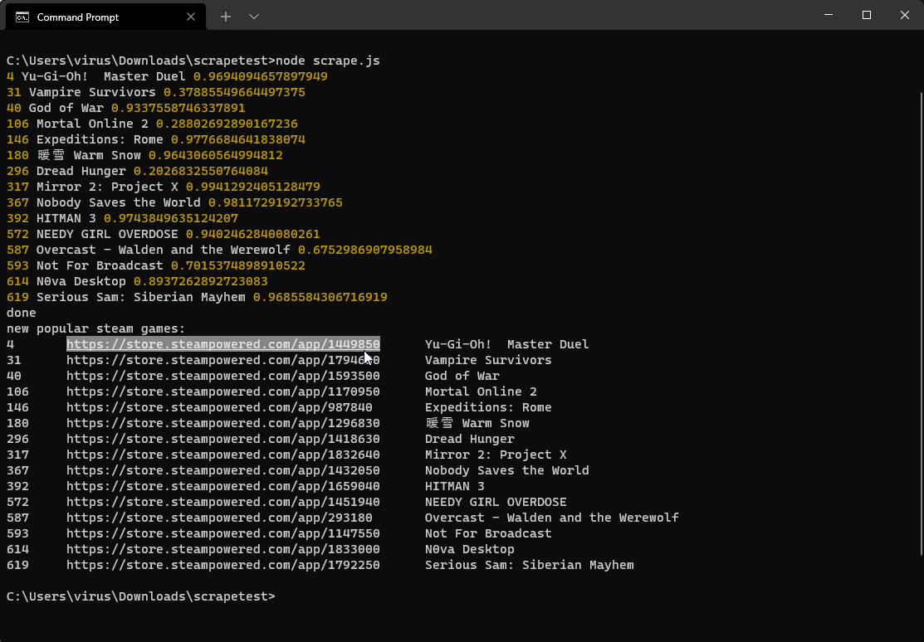Click 'Nobody Saves the World' name in results table
This screenshot has width=924, height=642.
tap(506, 470)
